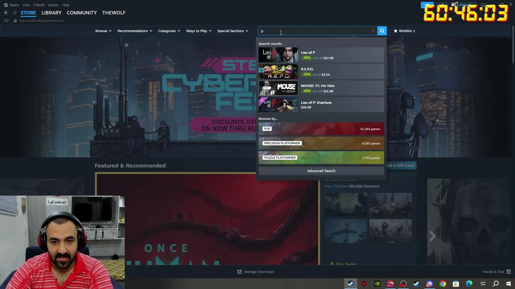
Task: Open the Help menu
Action: 66,5
